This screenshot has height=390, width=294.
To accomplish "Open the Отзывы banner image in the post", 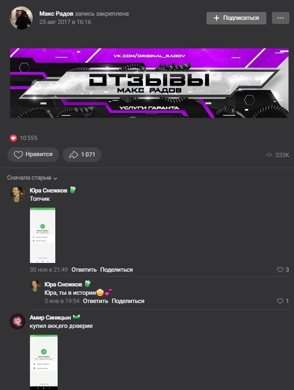I will pos(149,83).
